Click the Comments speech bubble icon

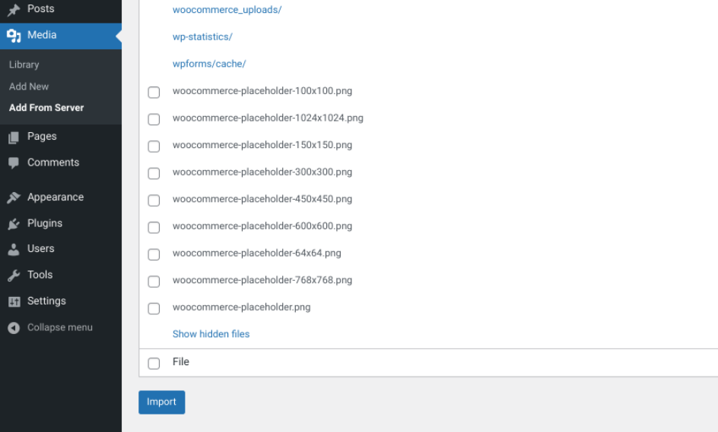pyautogui.click(x=14, y=163)
